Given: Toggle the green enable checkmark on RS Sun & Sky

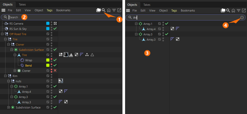Looking at the screenshot, I should pyautogui.click(x=55, y=29).
